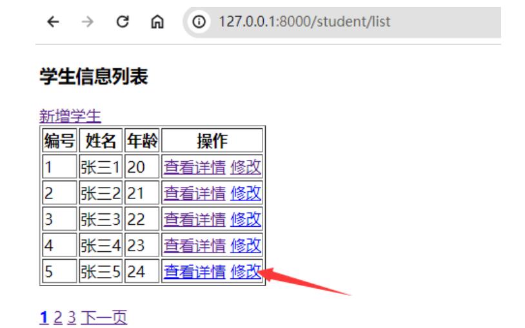This screenshot has width=525, height=328.
Task: View details for student 张三5
Action: coord(194,272)
